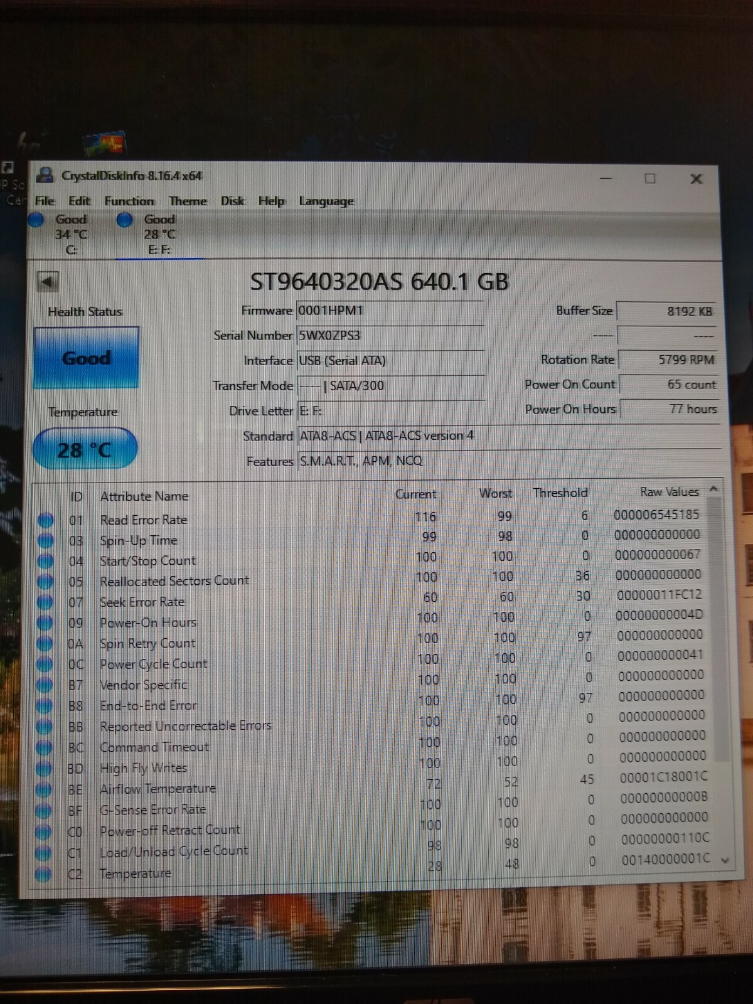Click the status dot for Seek Error Rate

click(45, 602)
